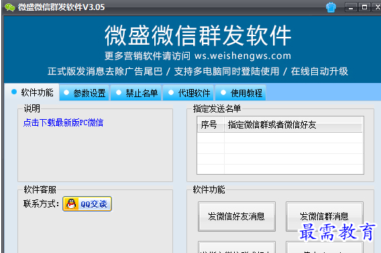This screenshot has width=381, height=253.
Task: Open the 软件功能 tab
Action: click(x=32, y=92)
